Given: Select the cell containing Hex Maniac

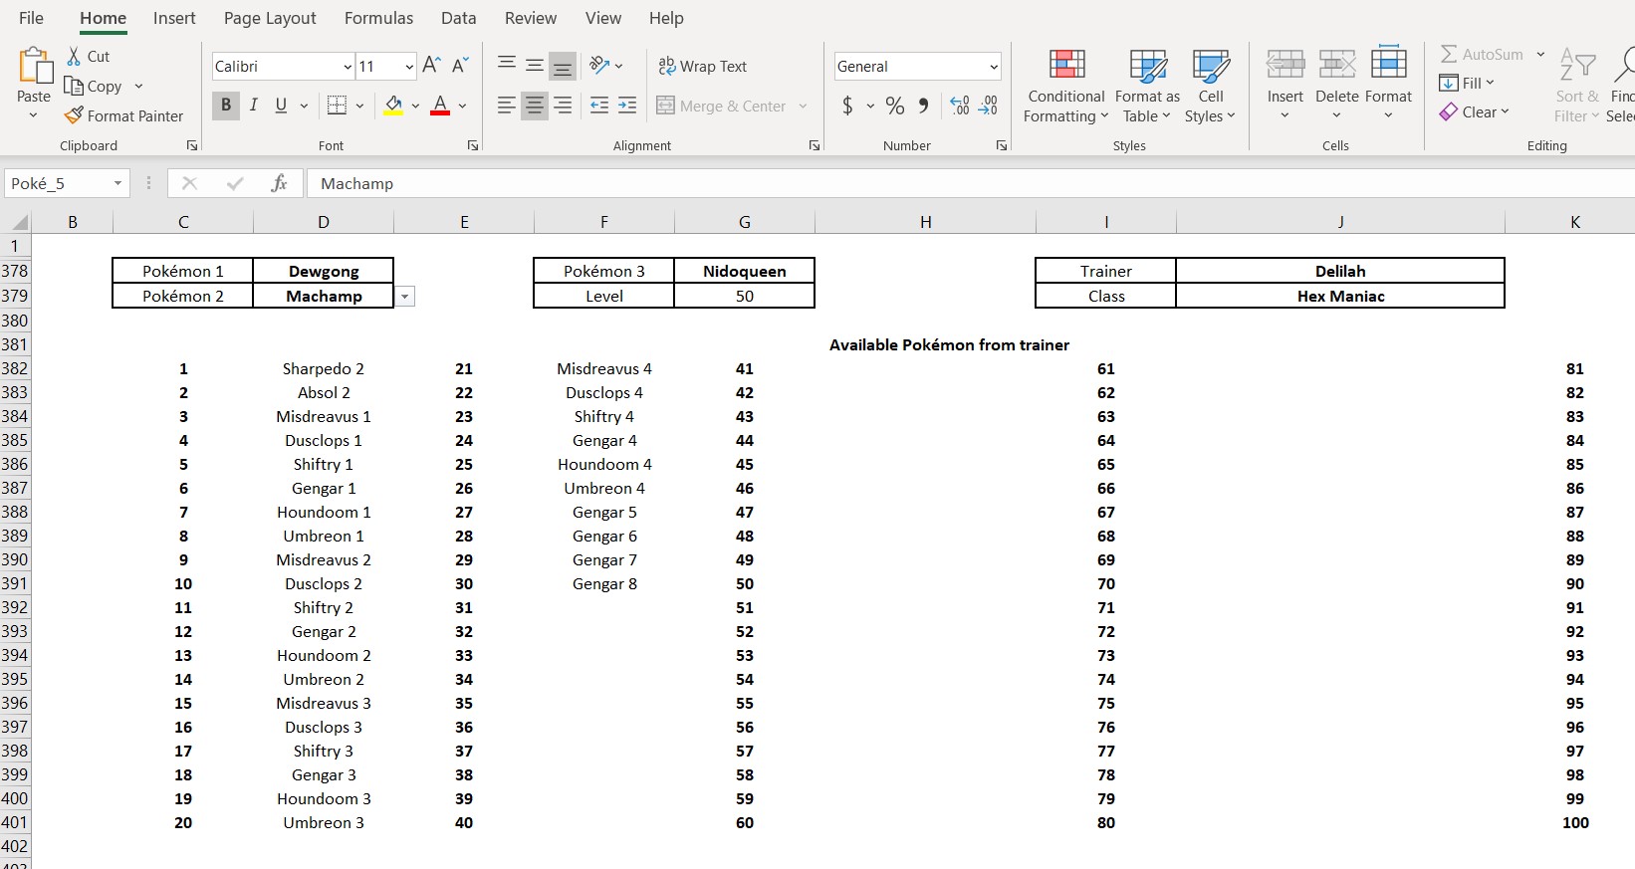Looking at the screenshot, I should pos(1340,296).
